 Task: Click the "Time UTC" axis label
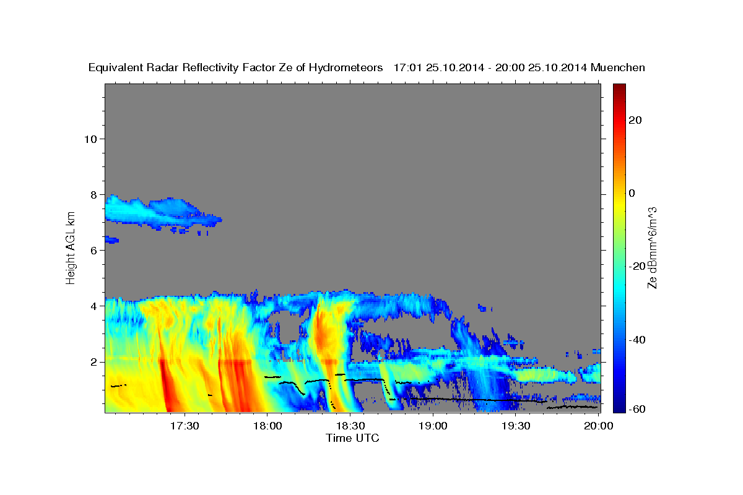point(352,438)
